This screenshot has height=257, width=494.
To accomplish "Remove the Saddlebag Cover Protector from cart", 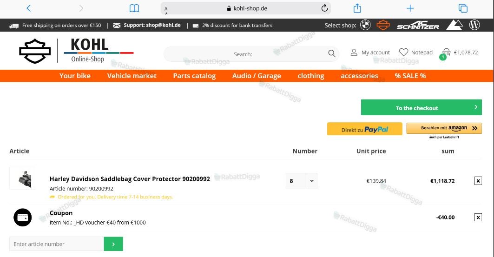I will click(x=478, y=181).
